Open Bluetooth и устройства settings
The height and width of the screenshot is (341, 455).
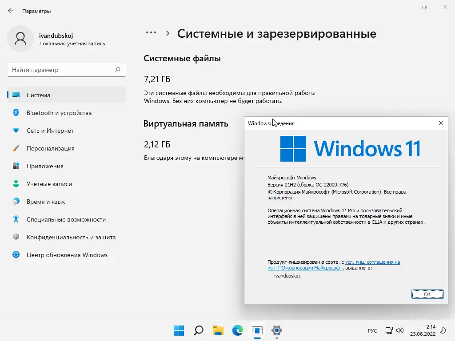click(x=67, y=113)
